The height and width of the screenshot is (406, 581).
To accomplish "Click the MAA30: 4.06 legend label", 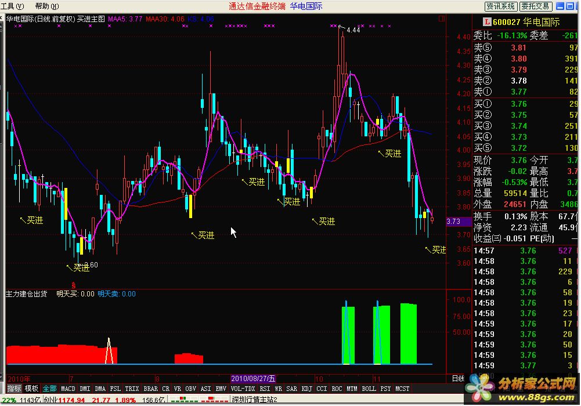I will click(x=165, y=19).
